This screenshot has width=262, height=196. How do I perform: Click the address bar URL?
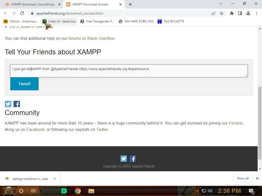tap(70, 13)
